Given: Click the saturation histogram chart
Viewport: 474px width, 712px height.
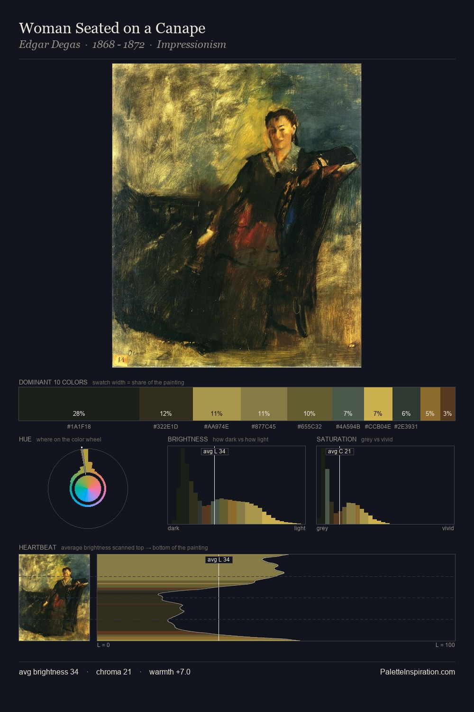Looking at the screenshot, I should coord(385,485).
